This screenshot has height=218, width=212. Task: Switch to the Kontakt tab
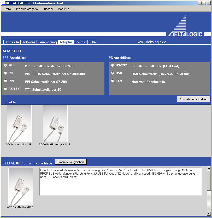[x=80, y=42]
